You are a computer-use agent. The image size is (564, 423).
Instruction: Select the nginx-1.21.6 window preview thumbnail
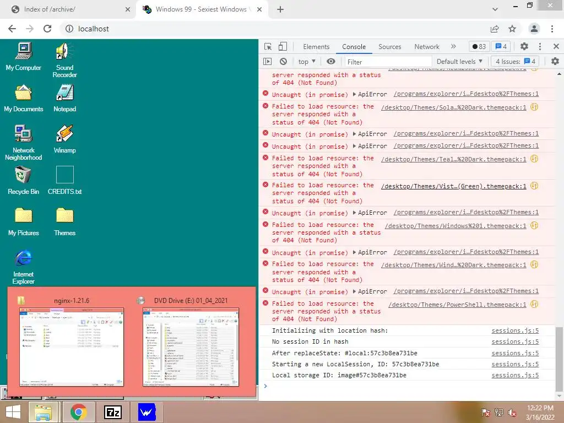click(71, 347)
